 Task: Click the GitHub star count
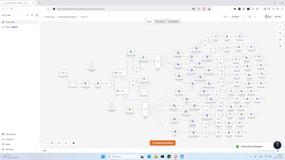(x=277, y=17)
